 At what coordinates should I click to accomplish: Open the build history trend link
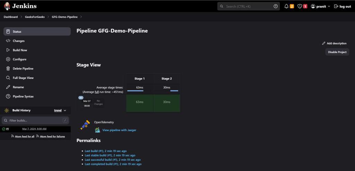58,110
